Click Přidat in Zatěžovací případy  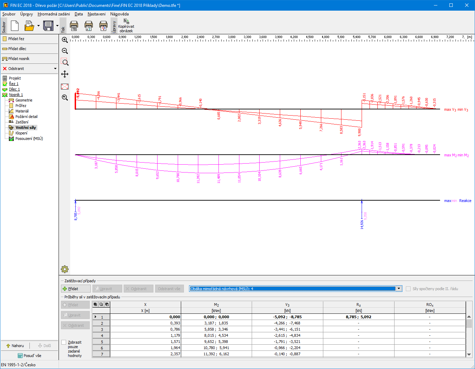[x=76, y=289]
